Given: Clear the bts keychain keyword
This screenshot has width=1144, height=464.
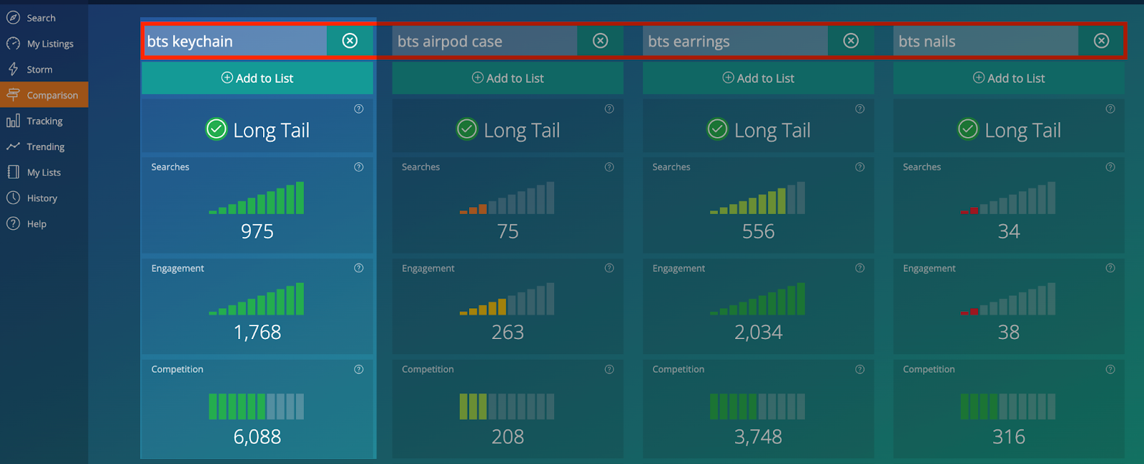Looking at the screenshot, I should click(350, 41).
